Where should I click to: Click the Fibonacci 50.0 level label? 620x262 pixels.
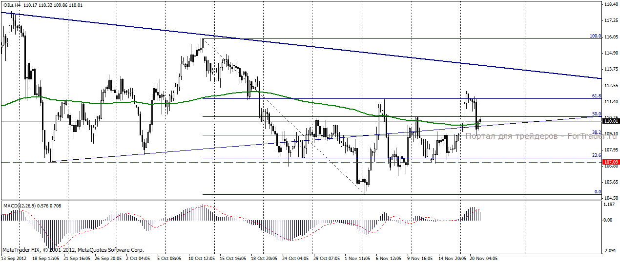click(x=597, y=114)
